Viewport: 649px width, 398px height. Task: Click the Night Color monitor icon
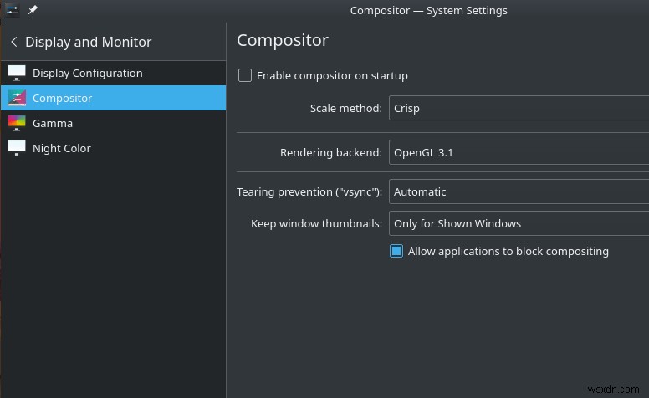pos(17,148)
